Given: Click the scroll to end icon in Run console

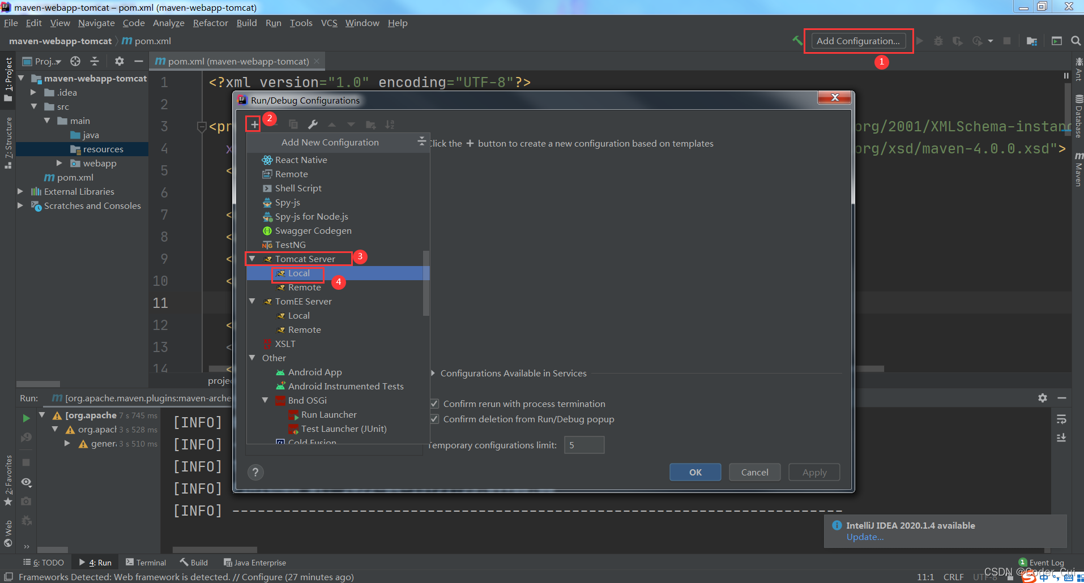Looking at the screenshot, I should pos(1061,438).
